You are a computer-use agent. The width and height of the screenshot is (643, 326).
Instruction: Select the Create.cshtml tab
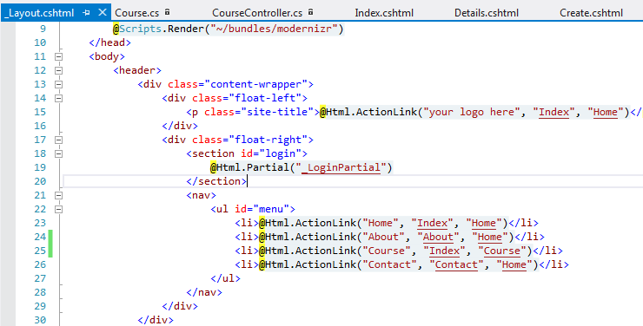[592, 13]
